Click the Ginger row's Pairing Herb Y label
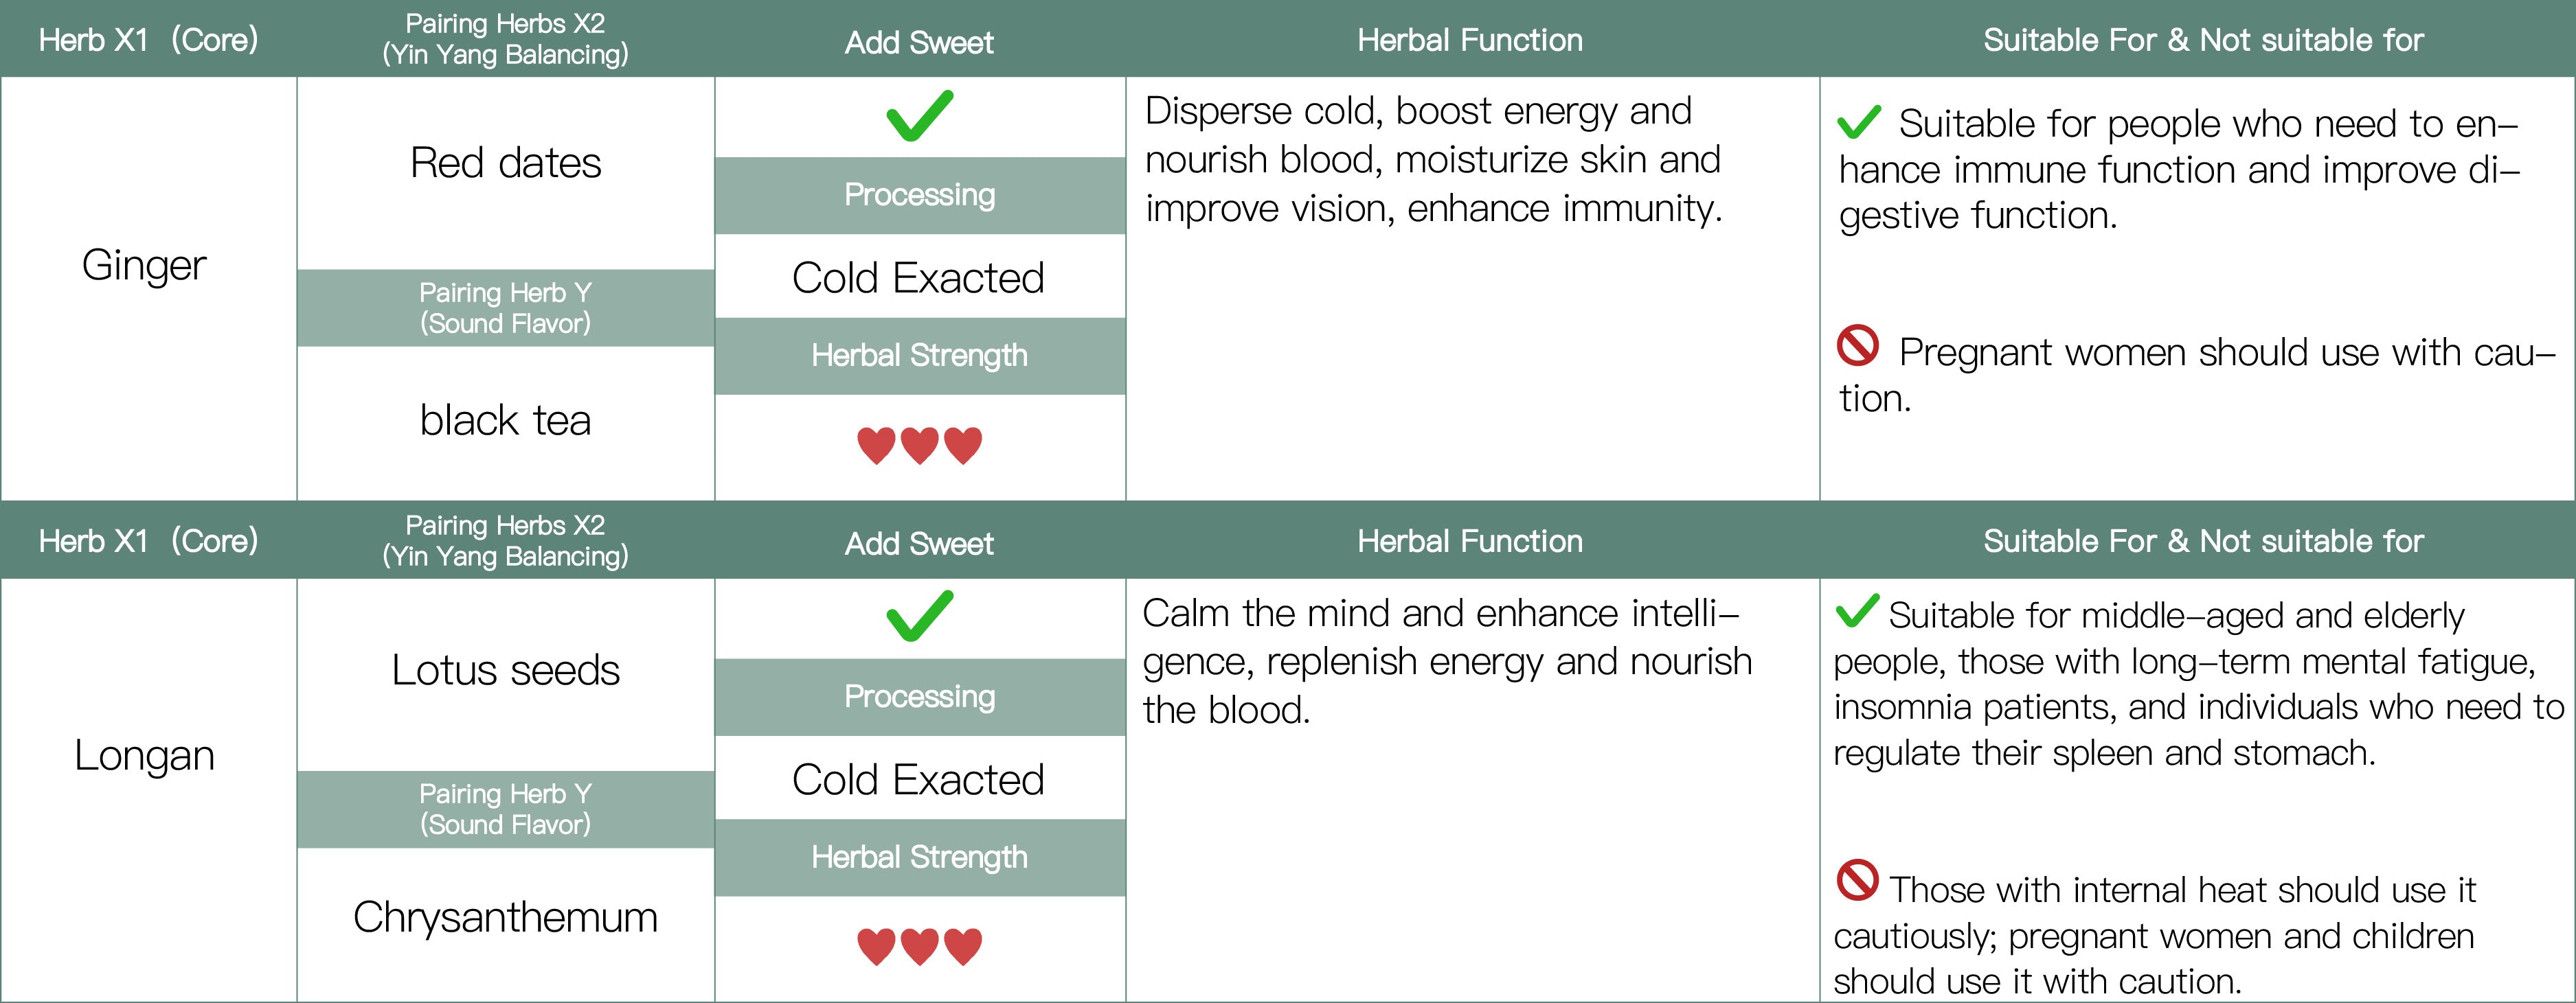 point(505,308)
